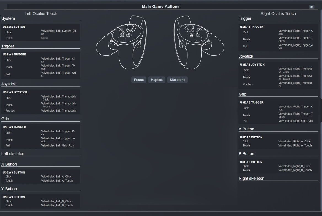Click ValveIndex_Left_A_Touch binding

pyautogui.click(x=57, y=181)
